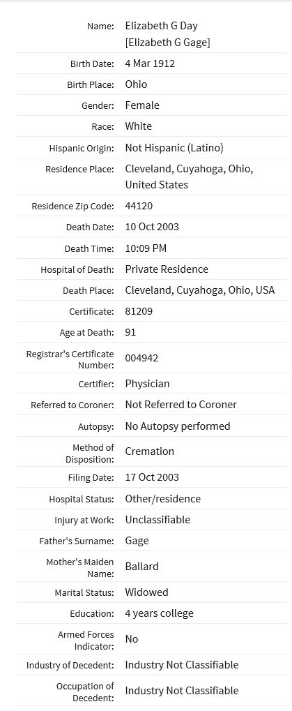Click the birth date 4 Mar 1912
Image resolution: width=292 pixels, height=711 pixels.
(x=150, y=63)
